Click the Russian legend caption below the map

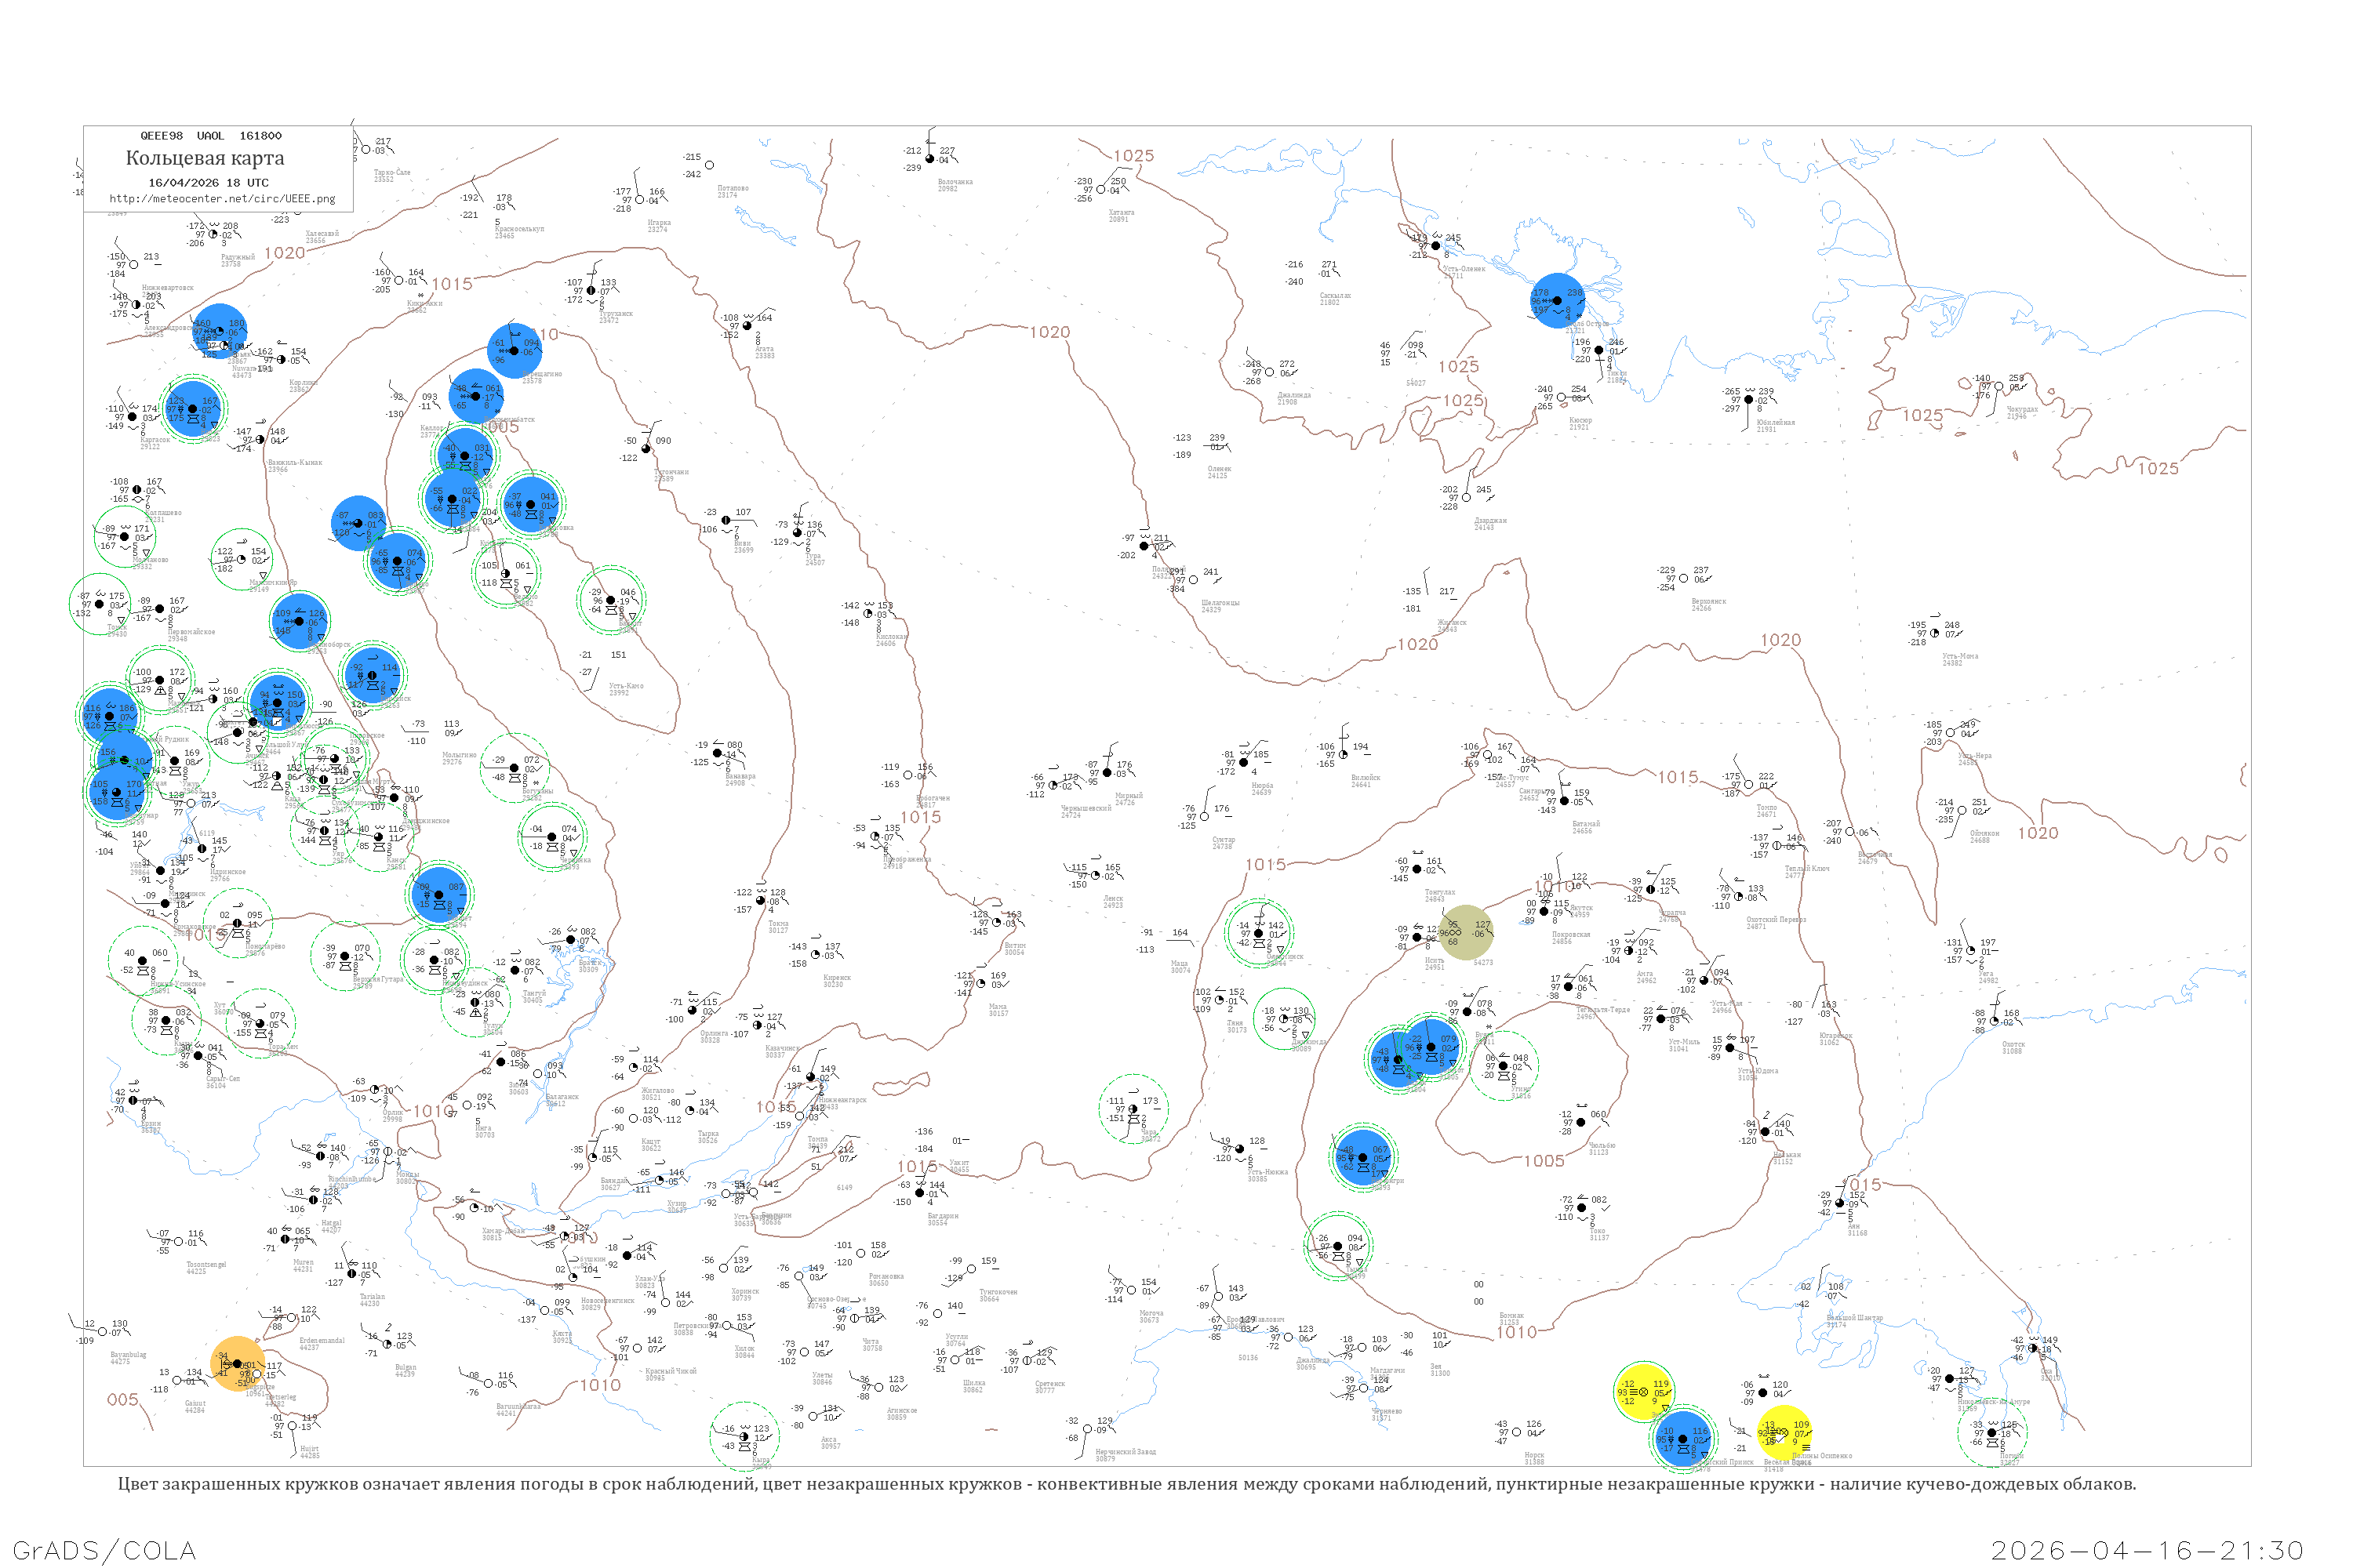(x=1126, y=1484)
